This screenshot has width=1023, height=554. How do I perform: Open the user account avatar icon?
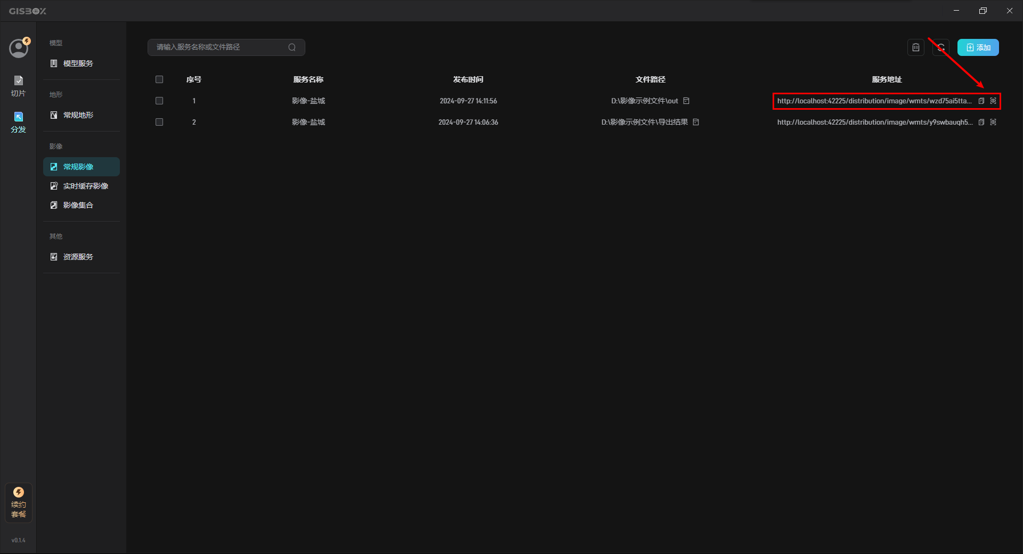click(19, 48)
